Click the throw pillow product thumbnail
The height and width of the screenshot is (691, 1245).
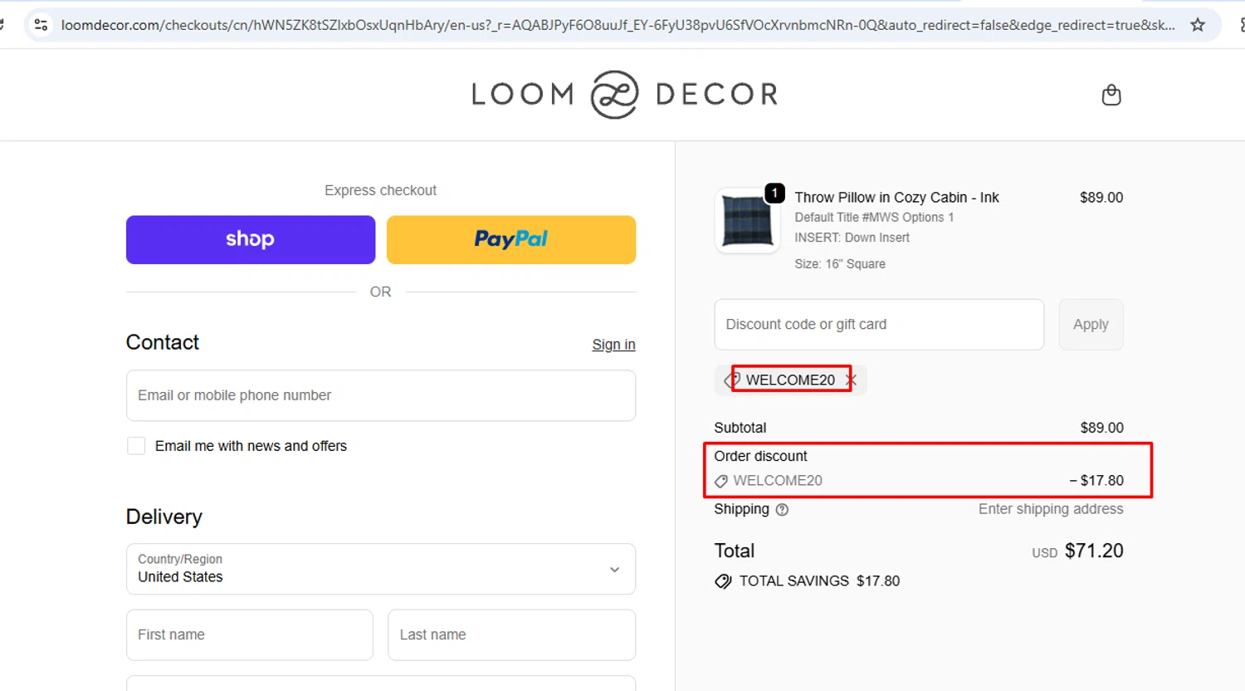pyautogui.click(x=747, y=221)
